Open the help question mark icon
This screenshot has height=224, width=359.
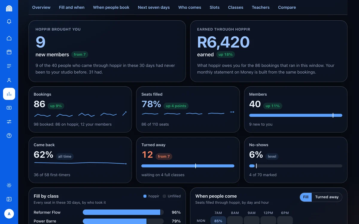pos(9,136)
